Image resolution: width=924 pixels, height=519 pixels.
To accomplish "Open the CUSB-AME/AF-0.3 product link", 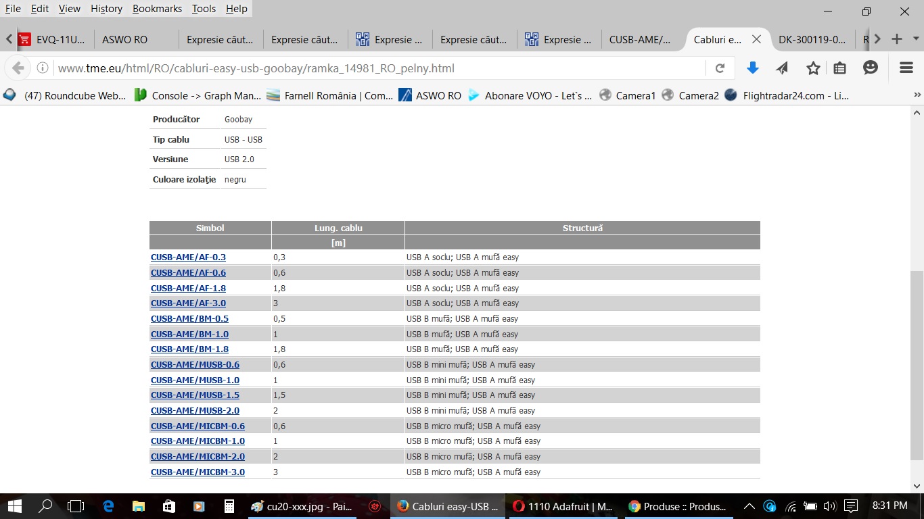I will click(x=188, y=257).
